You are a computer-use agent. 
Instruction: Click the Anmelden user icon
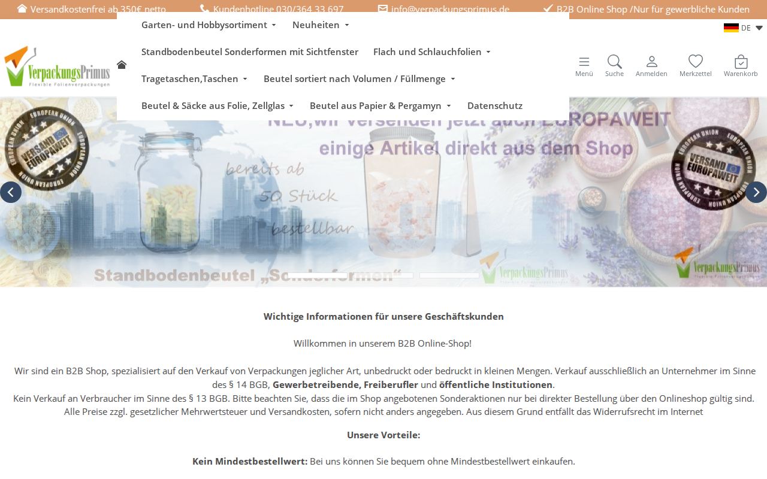(x=651, y=62)
